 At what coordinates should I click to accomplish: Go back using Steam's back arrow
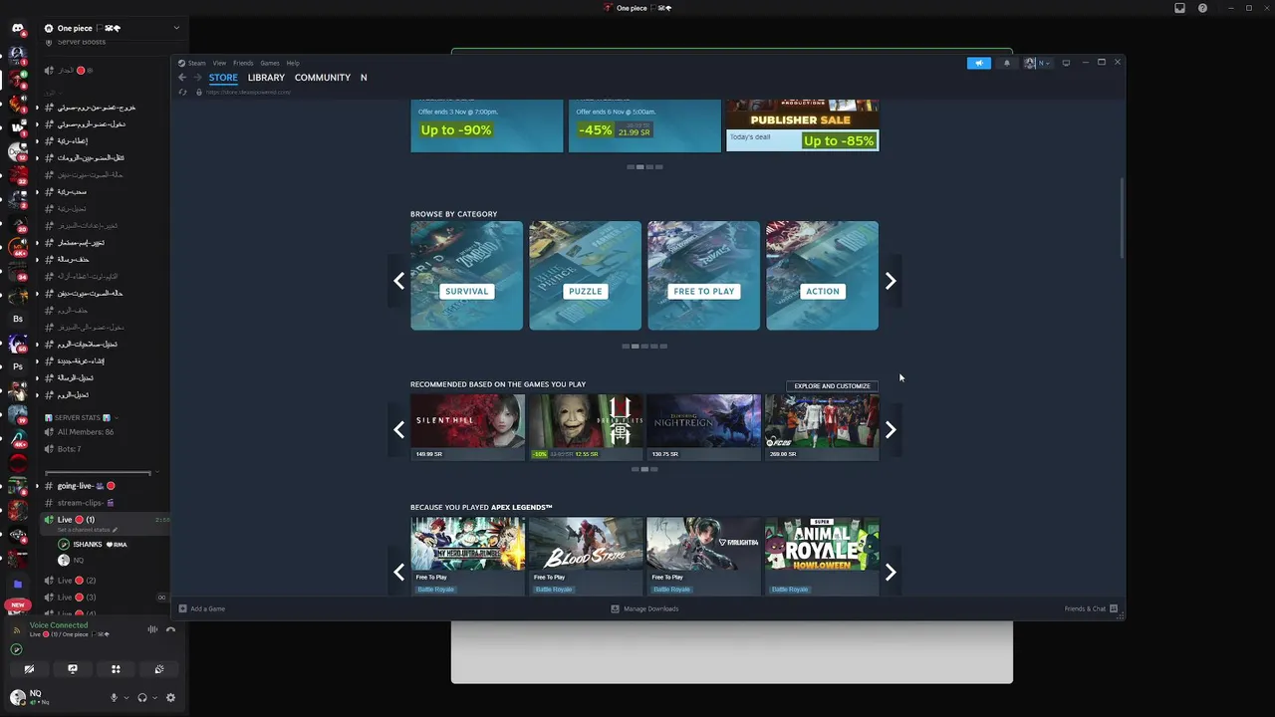coord(182,78)
